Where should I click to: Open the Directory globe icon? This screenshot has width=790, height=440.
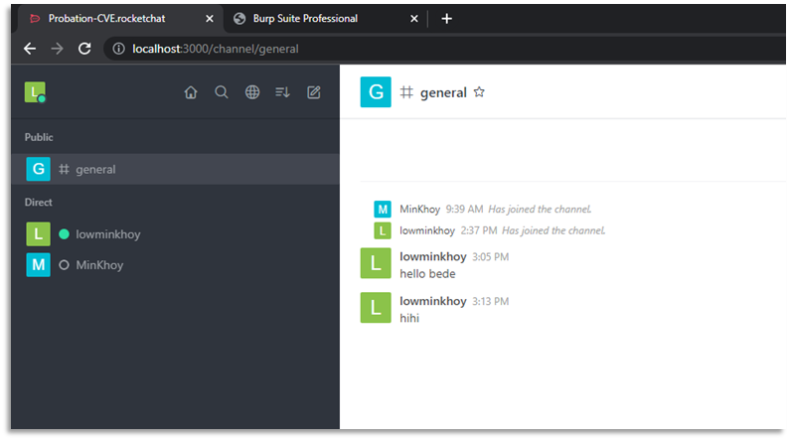pyautogui.click(x=252, y=92)
